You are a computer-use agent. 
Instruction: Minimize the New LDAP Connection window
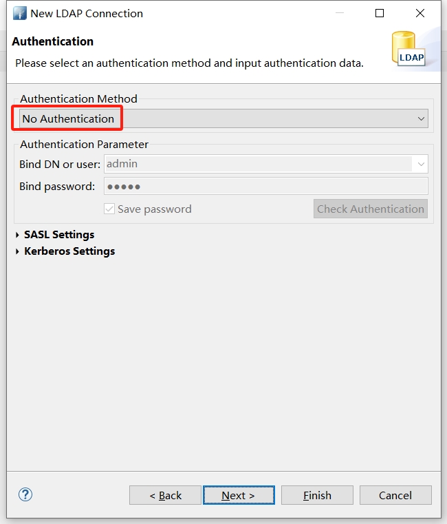pos(338,13)
